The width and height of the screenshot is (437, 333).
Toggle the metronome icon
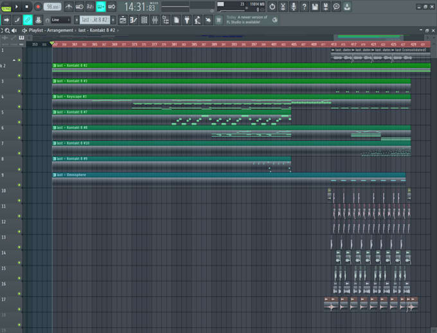click(69, 6)
